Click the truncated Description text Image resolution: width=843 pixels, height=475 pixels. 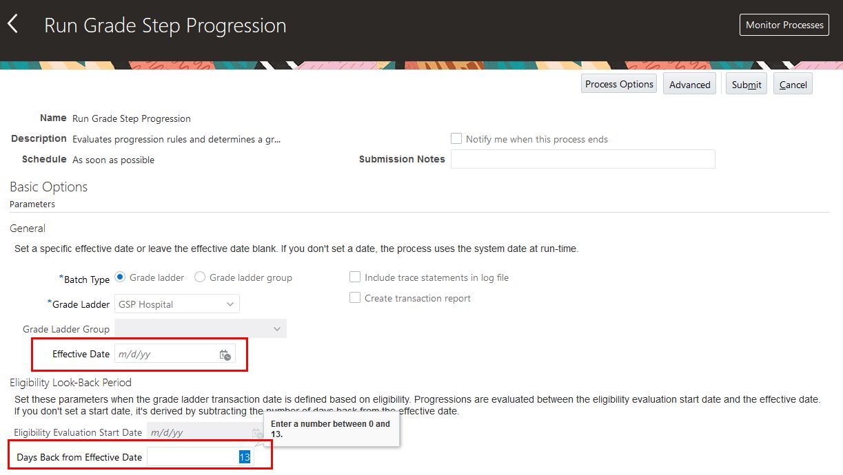176,139
